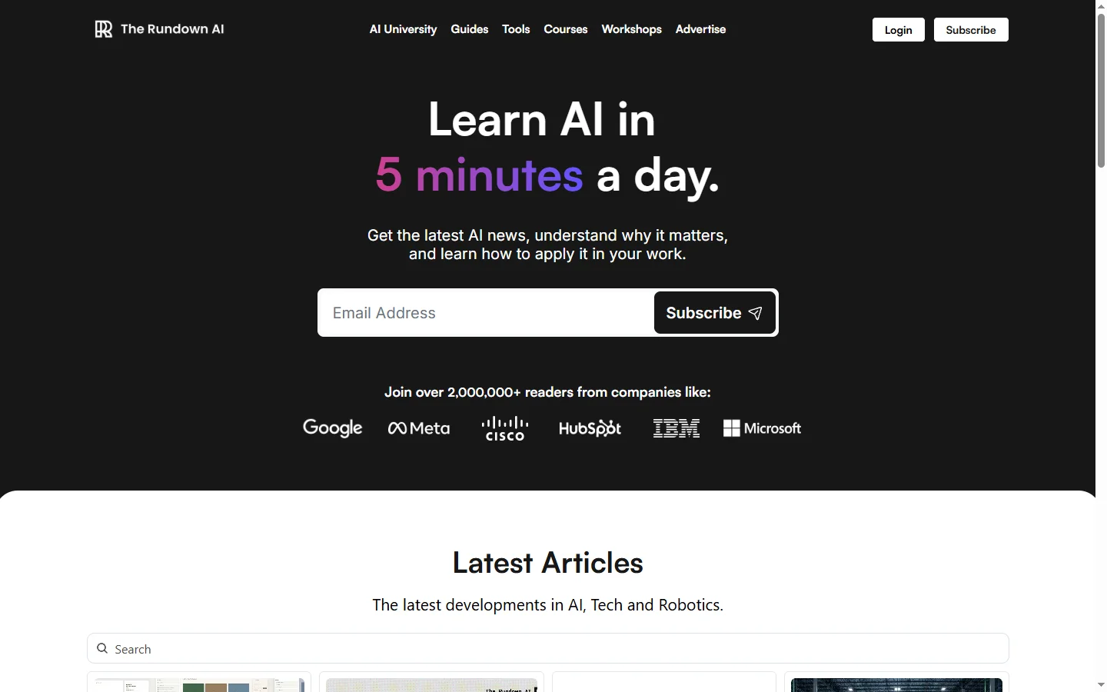Image resolution: width=1107 pixels, height=692 pixels.
Task: Click the Cisco logo
Action: pyautogui.click(x=505, y=428)
